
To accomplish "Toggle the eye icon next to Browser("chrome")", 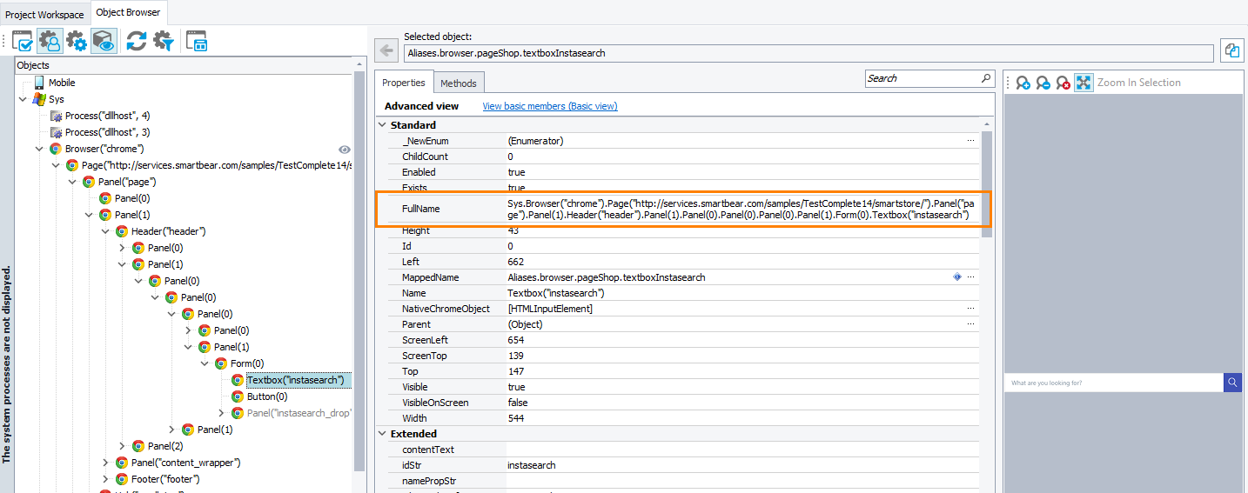I will coord(344,150).
